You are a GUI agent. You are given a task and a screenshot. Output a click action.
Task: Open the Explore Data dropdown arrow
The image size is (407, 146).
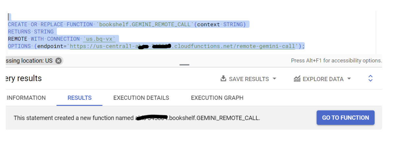(349, 79)
